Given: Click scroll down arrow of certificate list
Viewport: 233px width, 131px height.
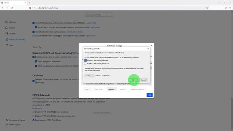Looking at the screenshot, I should pos(151,85).
